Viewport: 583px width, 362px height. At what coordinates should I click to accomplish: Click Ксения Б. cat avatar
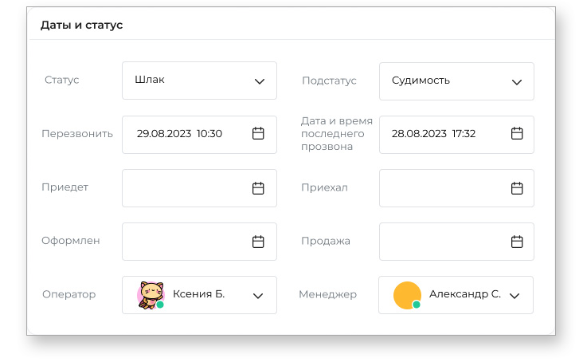tap(151, 295)
